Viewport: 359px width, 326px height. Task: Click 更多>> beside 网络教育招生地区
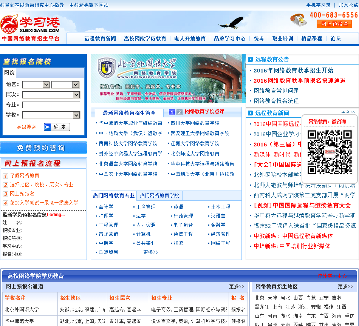point(345,286)
